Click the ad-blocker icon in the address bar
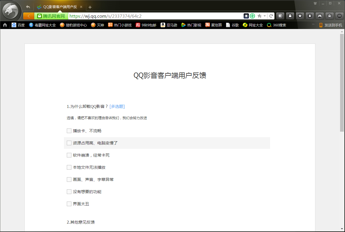 pos(246,16)
